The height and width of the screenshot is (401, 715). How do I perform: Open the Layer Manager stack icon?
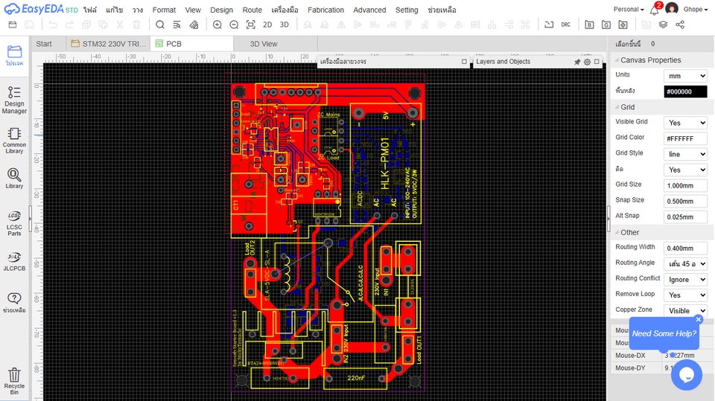[663, 25]
